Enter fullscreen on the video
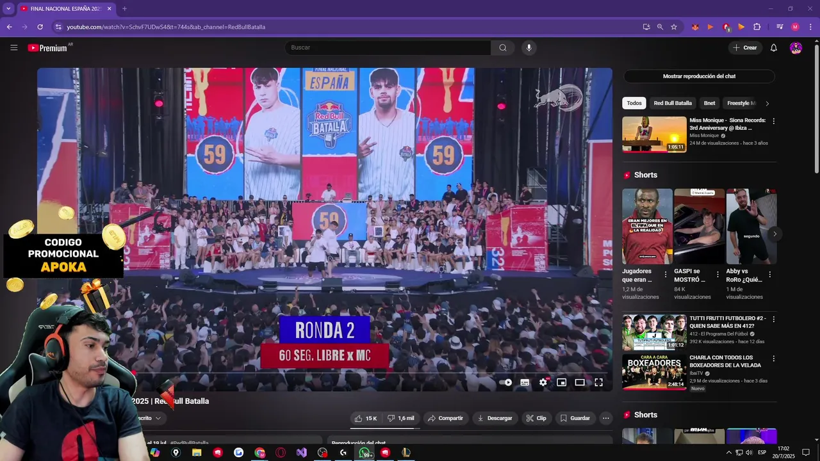The width and height of the screenshot is (820, 461). pyautogui.click(x=598, y=382)
